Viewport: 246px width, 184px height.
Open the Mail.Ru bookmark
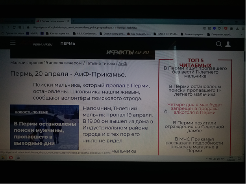(33, 33)
